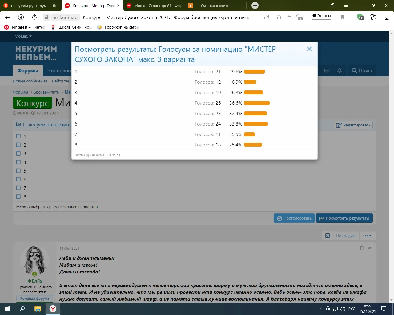Open the Форумы breadcrumb link

click(x=20, y=92)
